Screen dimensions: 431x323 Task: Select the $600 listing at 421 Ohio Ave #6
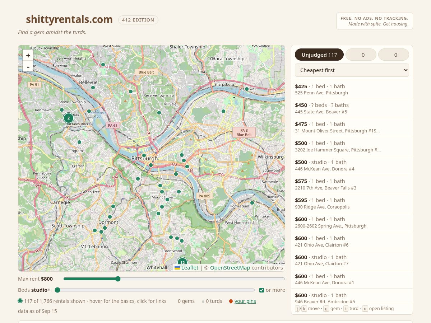point(352,242)
